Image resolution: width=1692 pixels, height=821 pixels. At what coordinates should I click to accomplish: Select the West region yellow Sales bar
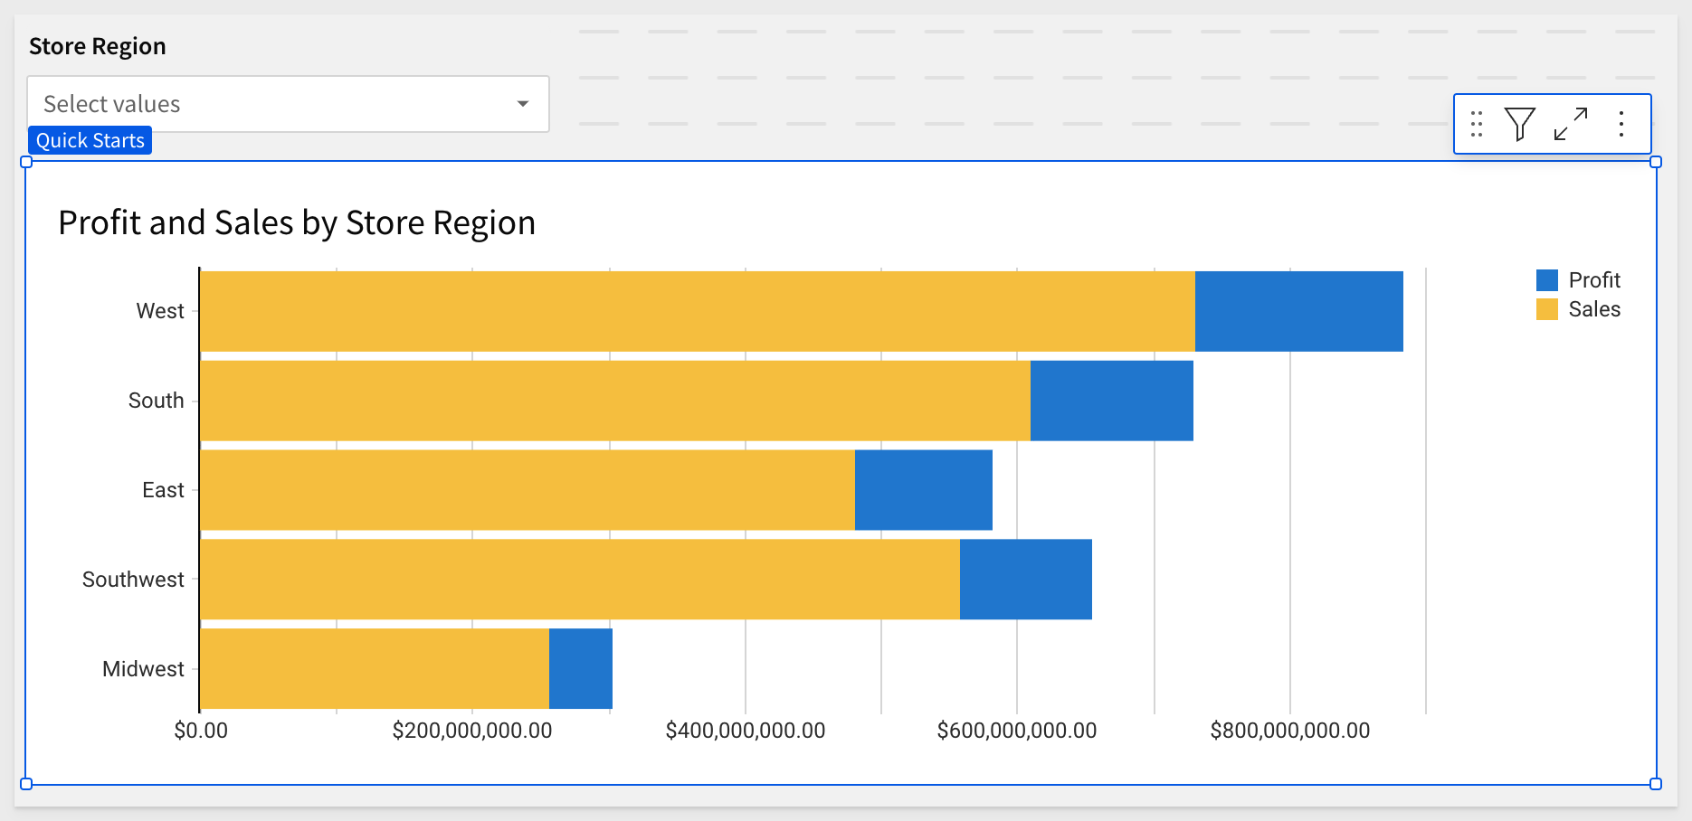[697, 311]
